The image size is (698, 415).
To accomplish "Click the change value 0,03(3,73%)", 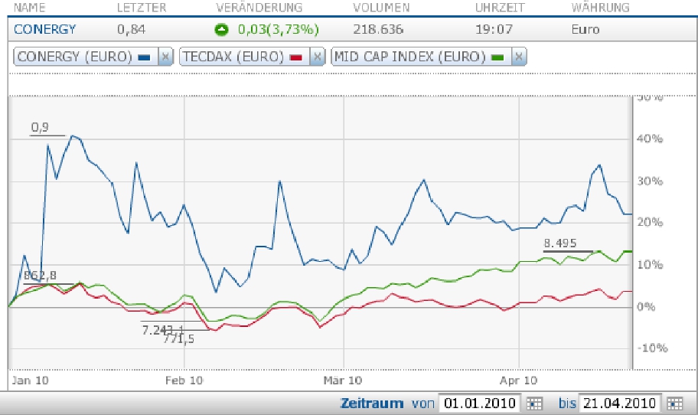I will click(x=279, y=29).
